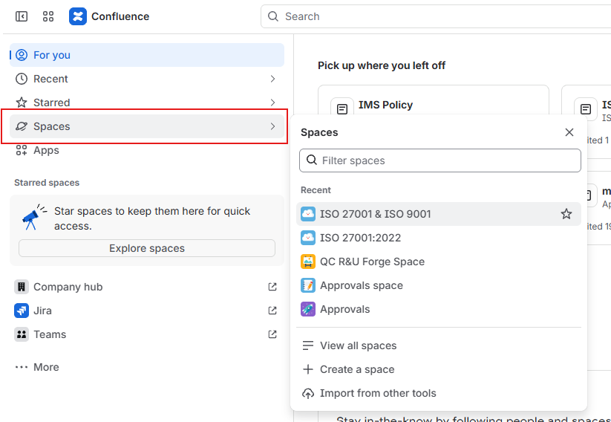Image resolution: width=611 pixels, height=422 pixels.
Task: Close the Spaces popup panel
Action: (569, 132)
